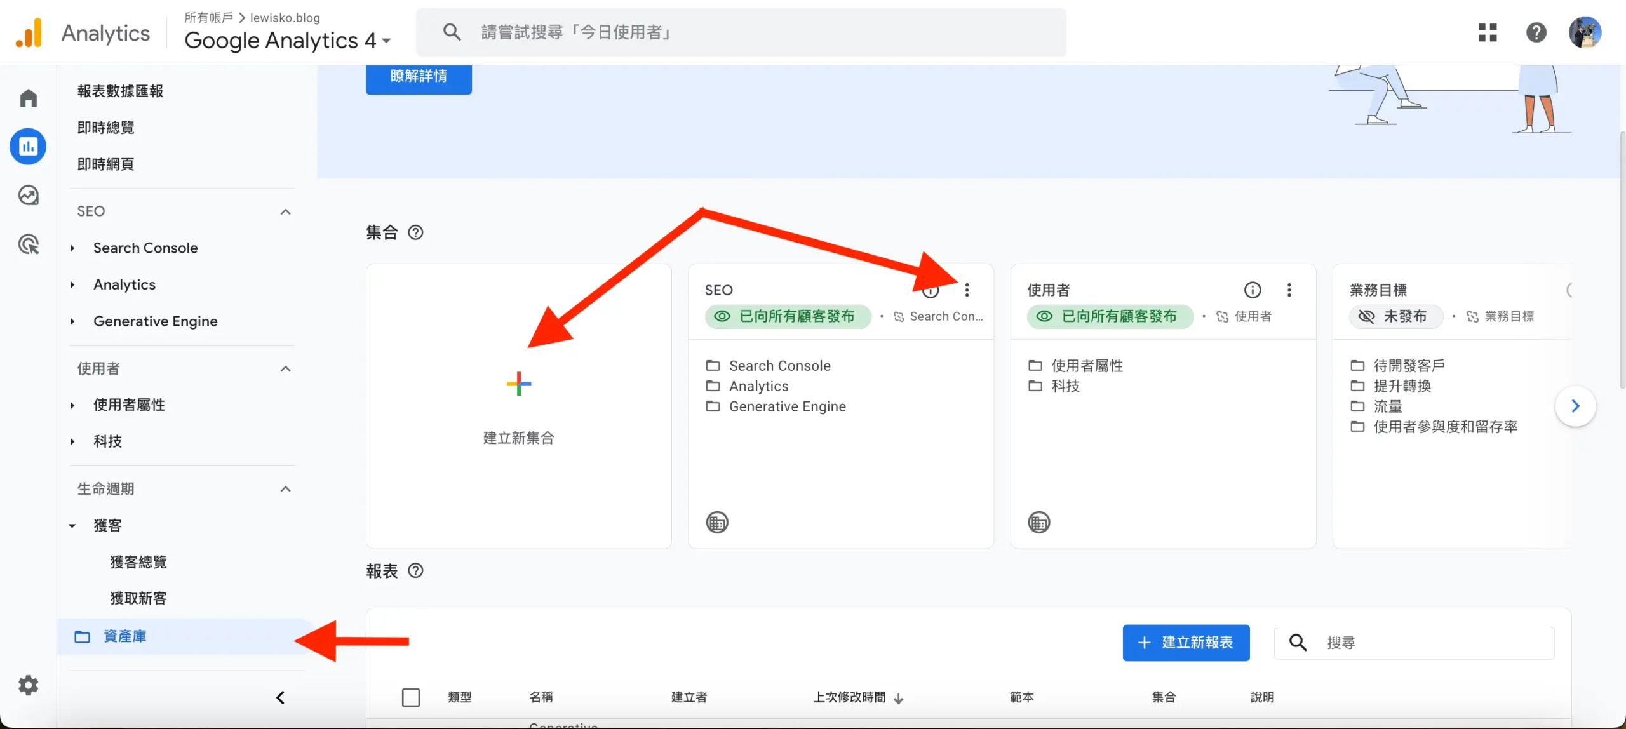Collapse the SEO section in sidebar
Image resolution: width=1626 pixels, height=729 pixels.
point(286,211)
